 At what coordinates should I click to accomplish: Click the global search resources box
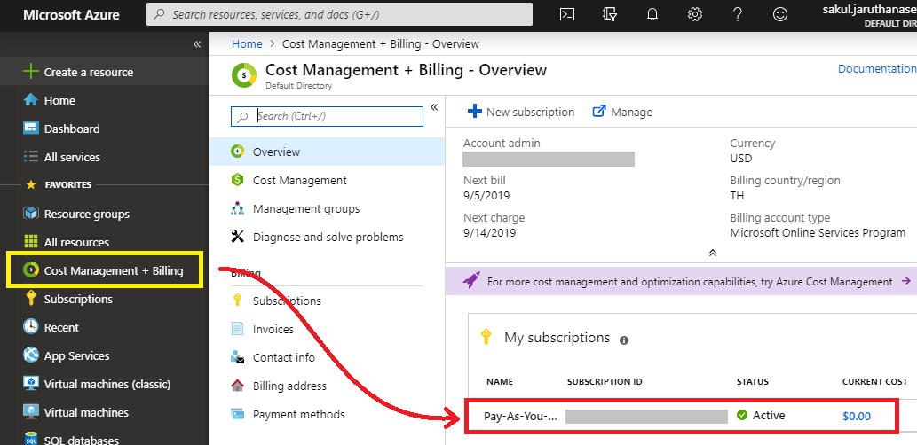[x=339, y=14]
